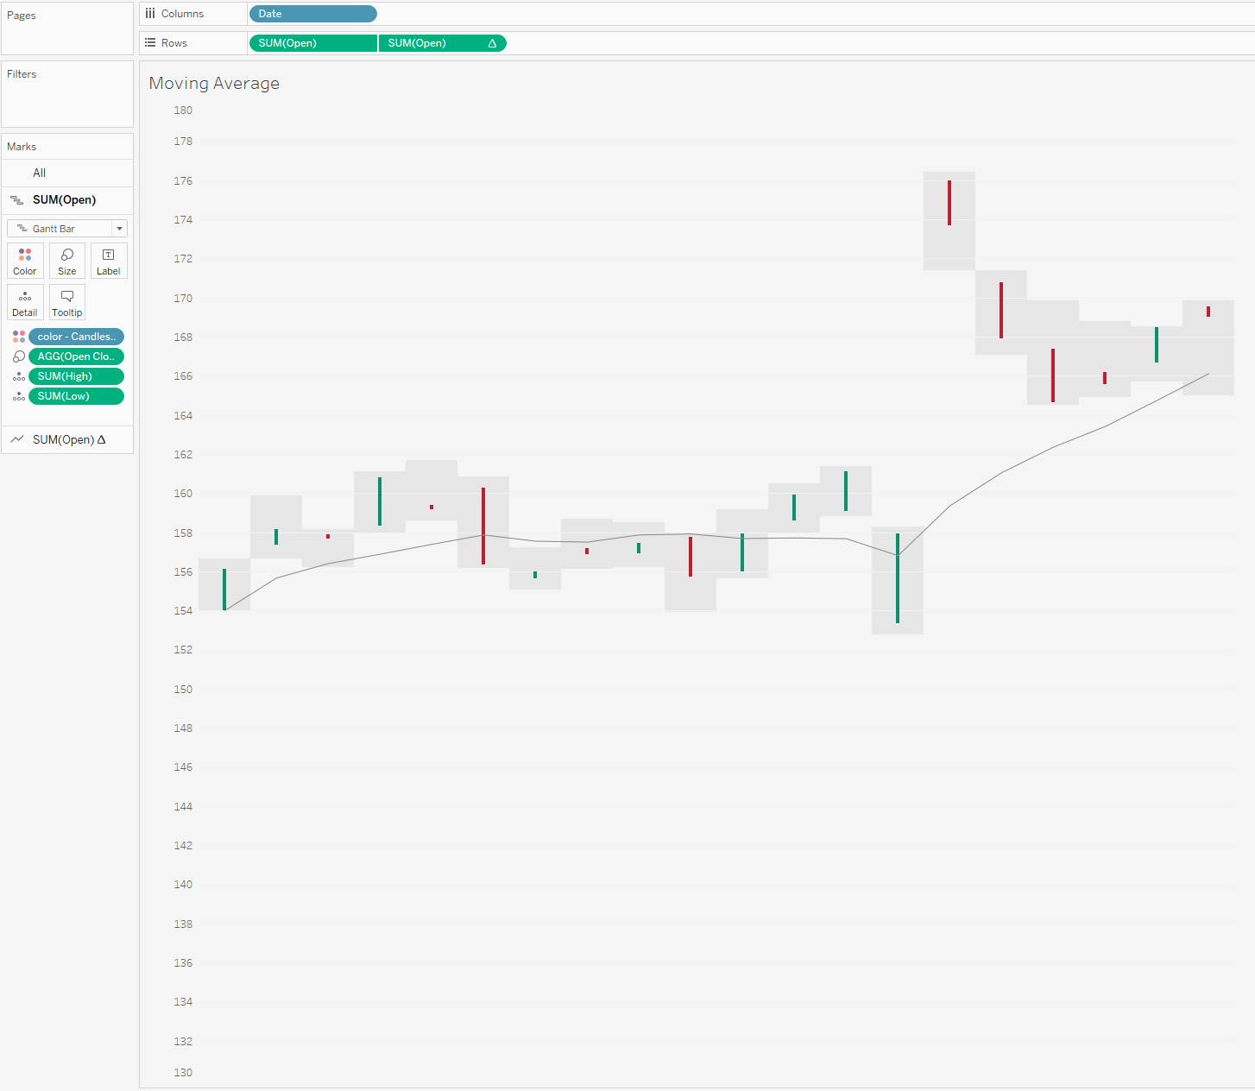Open the Color marks card button

(x=25, y=261)
